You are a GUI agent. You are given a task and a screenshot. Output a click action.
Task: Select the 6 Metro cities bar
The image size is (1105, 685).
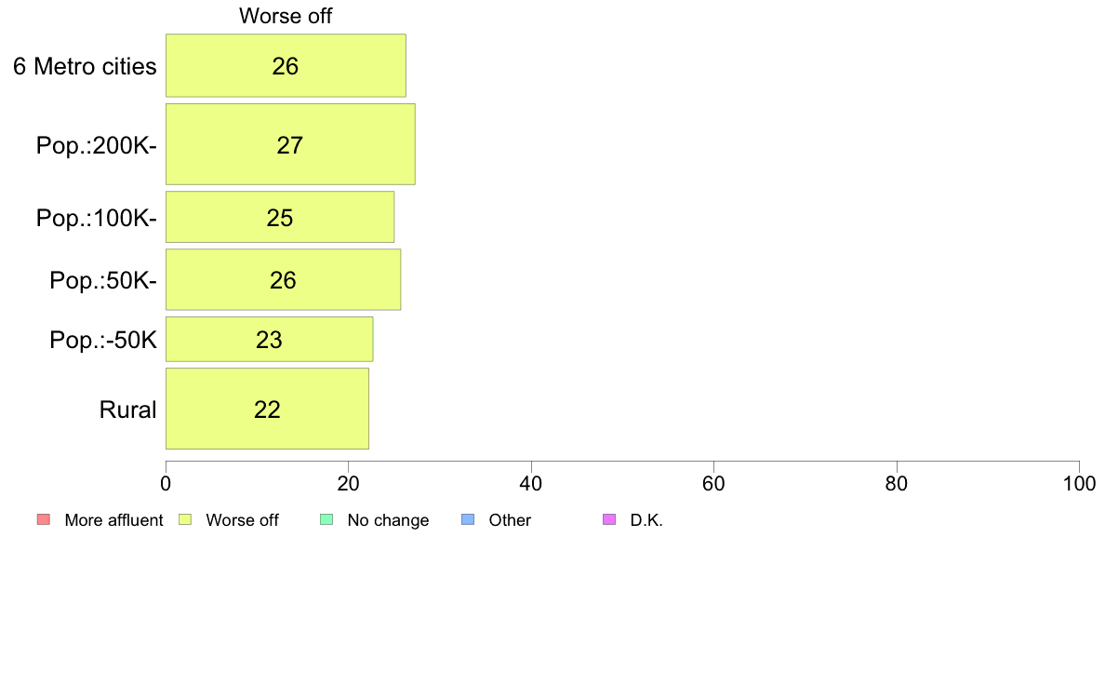pos(286,65)
